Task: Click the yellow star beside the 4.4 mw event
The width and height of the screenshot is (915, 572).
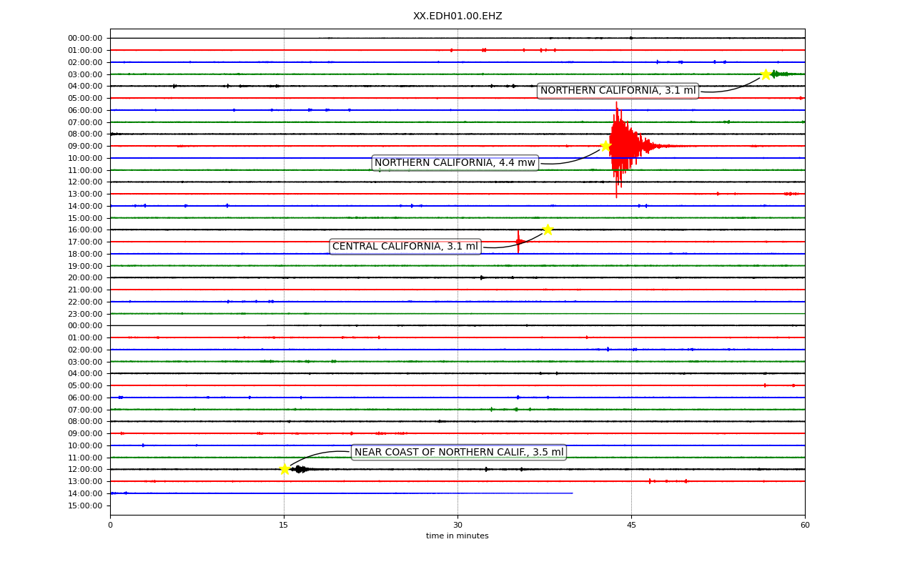Action: point(605,146)
